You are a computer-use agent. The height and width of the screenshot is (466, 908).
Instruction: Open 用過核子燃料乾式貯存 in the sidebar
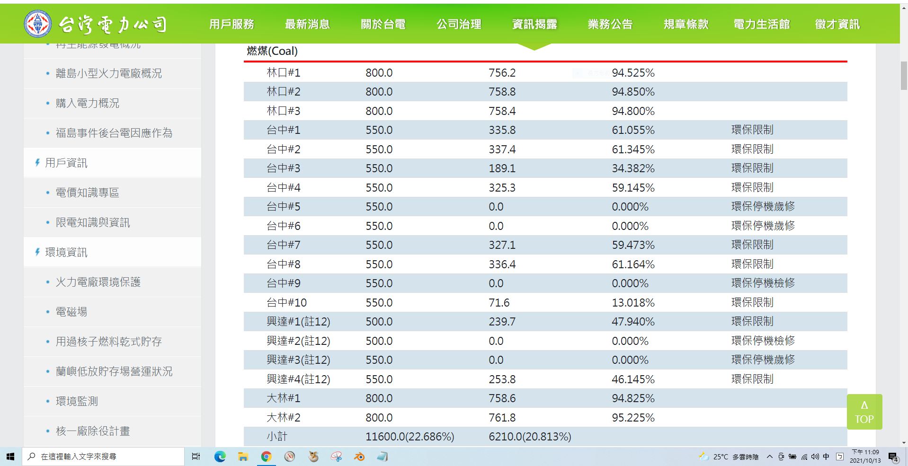(109, 342)
